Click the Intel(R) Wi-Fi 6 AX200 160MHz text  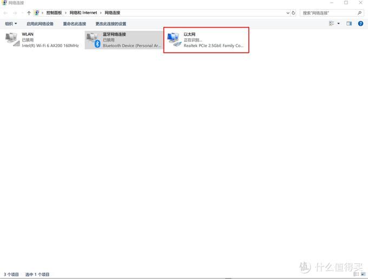click(x=50, y=46)
